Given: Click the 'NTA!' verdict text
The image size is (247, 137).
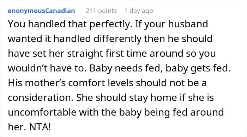Looking at the screenshot, I should pyautogui.click(x=40, y=127).
